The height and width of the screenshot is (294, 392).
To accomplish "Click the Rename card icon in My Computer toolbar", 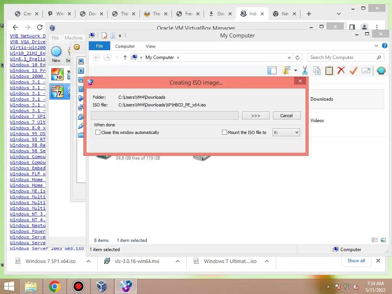I will (x=366, y=70).
